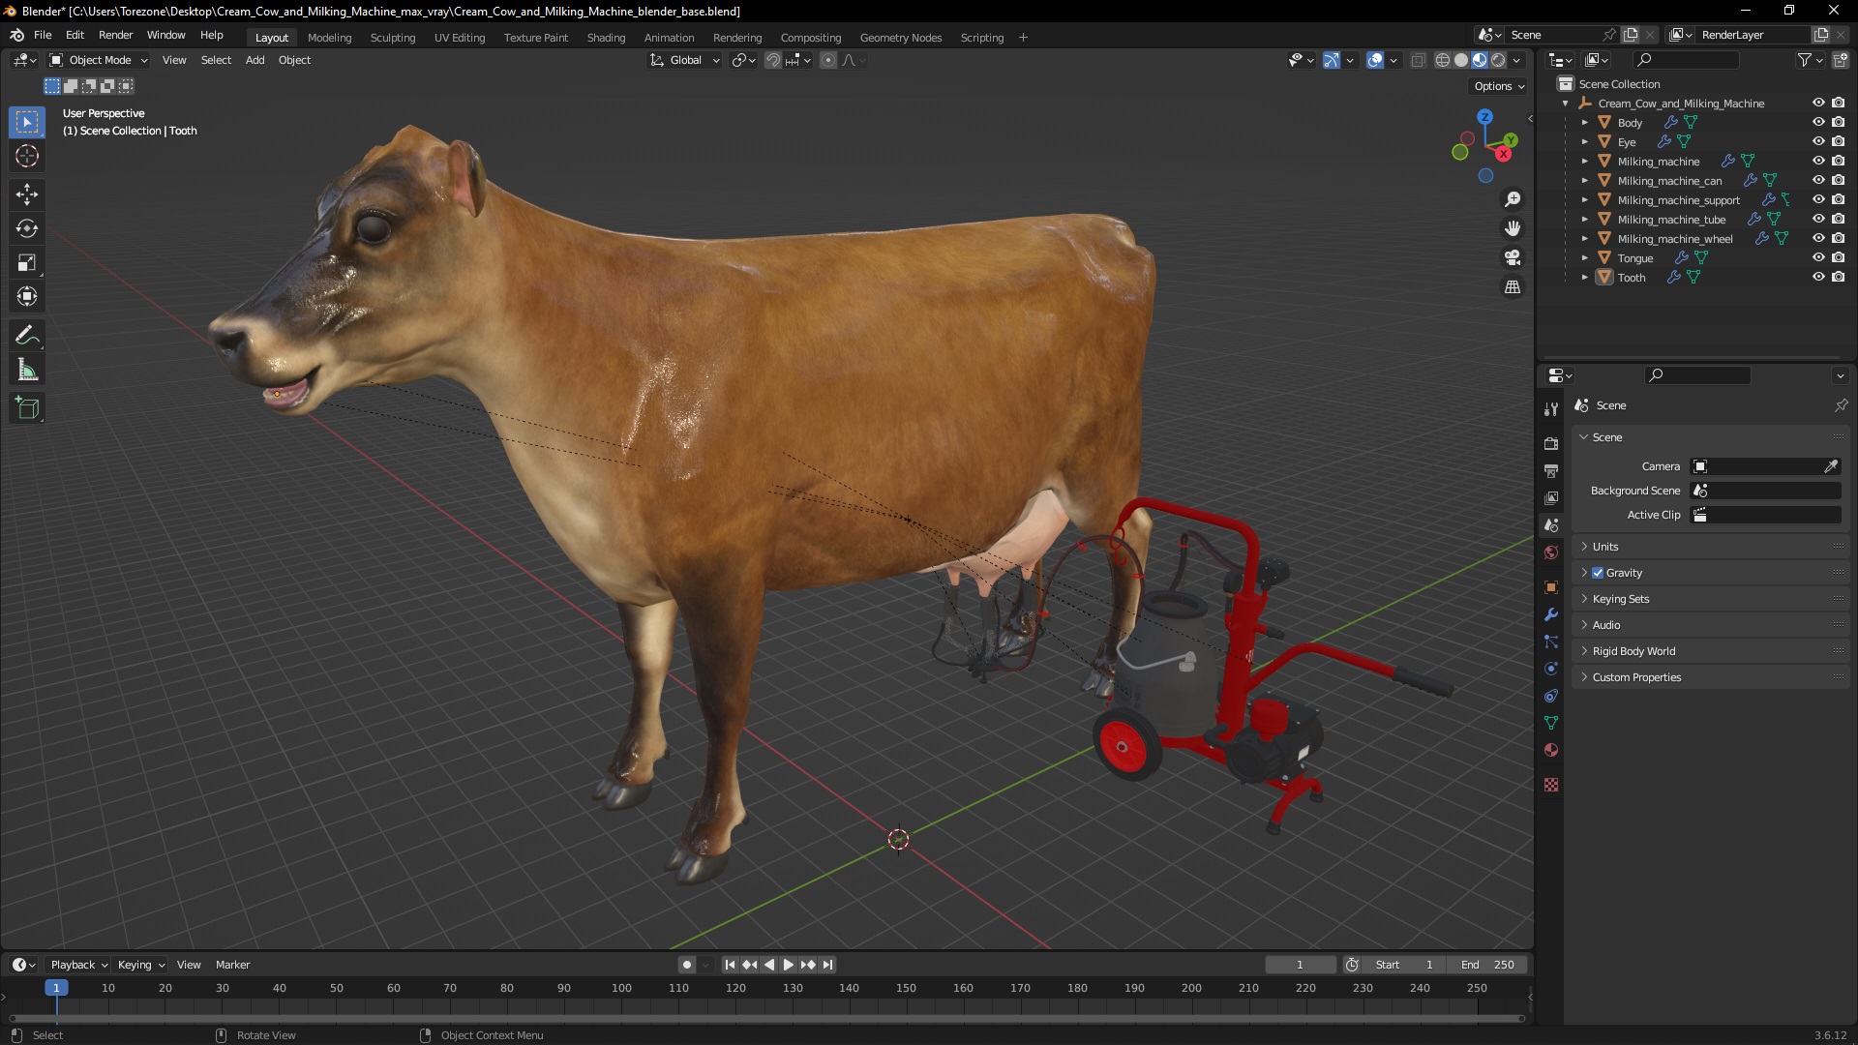Toggle camera view in viewport

(x=1513, y=258)
